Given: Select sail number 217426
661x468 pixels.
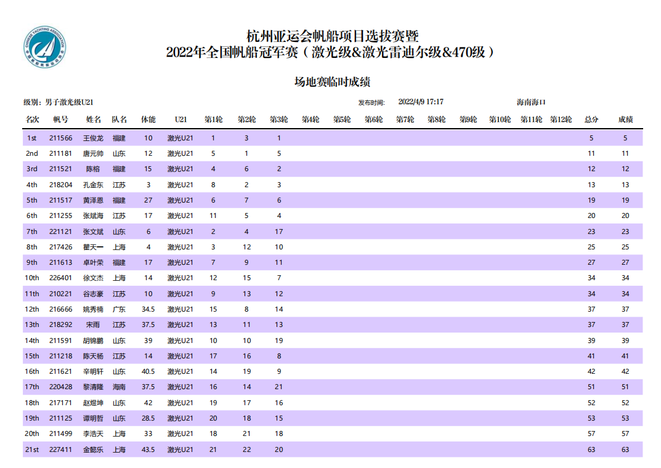Looking at the screenshot, I should pos(60,247).
